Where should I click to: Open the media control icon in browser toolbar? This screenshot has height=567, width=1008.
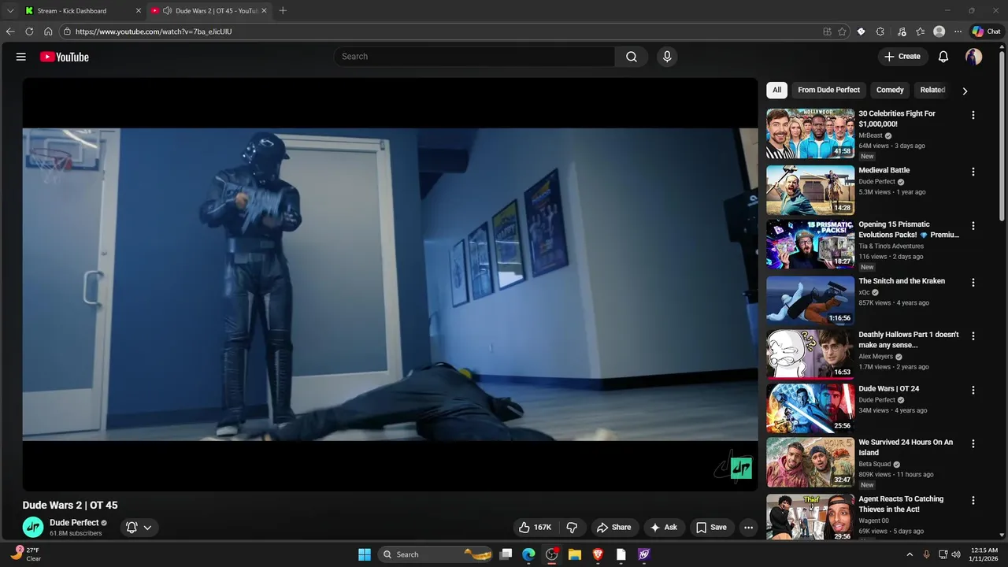pos(902,31)
